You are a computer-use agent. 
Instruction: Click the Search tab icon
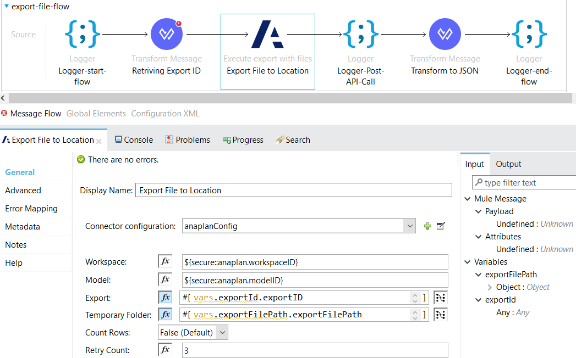[280, 140]
